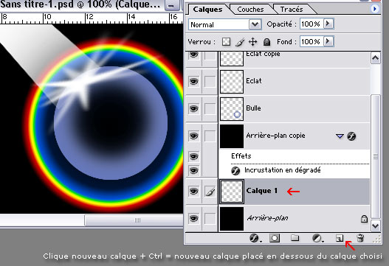Open the Opacité slider arrow

pyautogui.click(x=328, y=24)
